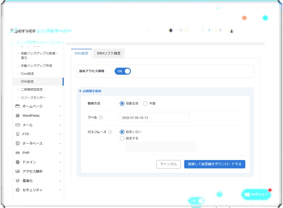The height and width of the screenshot is (208, 283).
Task: Expand the アクセス解析 section chevron
Action: pyautogui.click(x=60, y=171)
